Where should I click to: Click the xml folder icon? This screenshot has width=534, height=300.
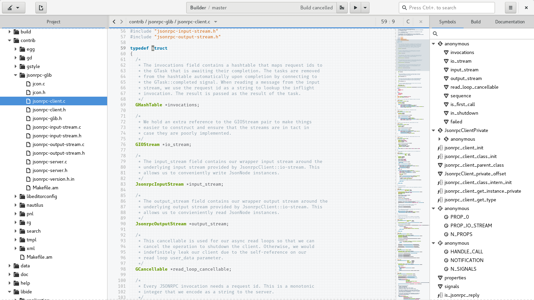[22, 248]
